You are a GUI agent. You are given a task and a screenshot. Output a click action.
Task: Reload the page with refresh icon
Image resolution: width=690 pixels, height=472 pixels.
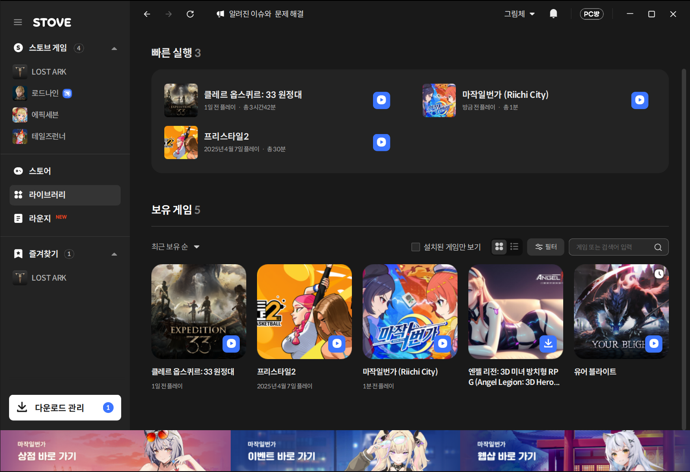[x=190, y=14]
